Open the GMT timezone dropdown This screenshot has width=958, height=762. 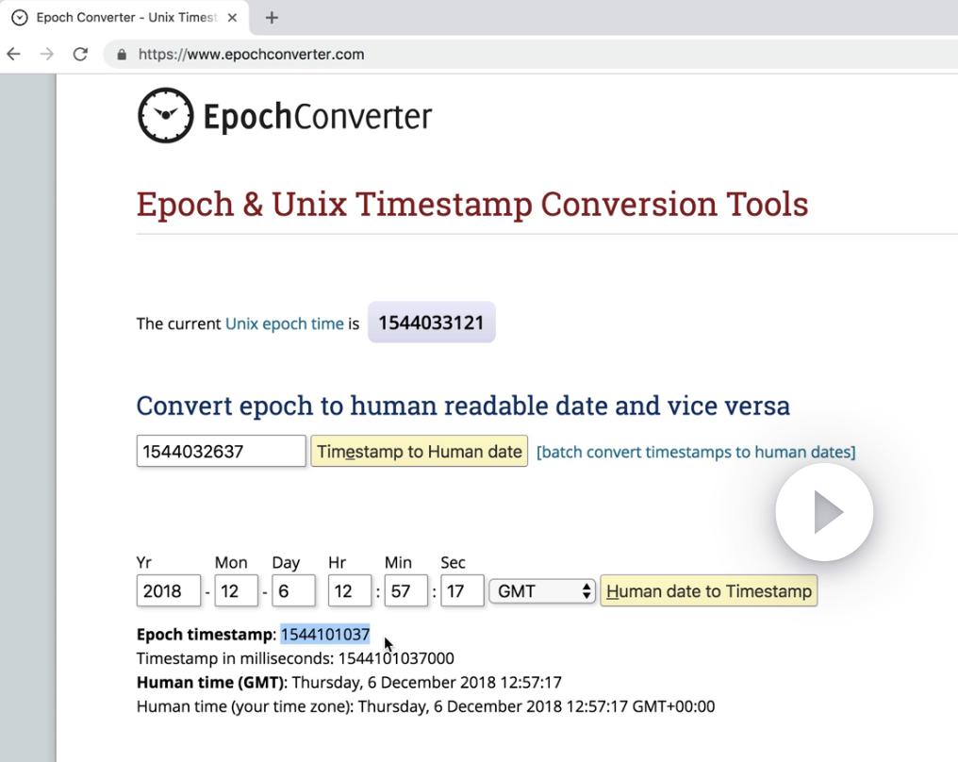pyautogui.click(x=542, y=591)
